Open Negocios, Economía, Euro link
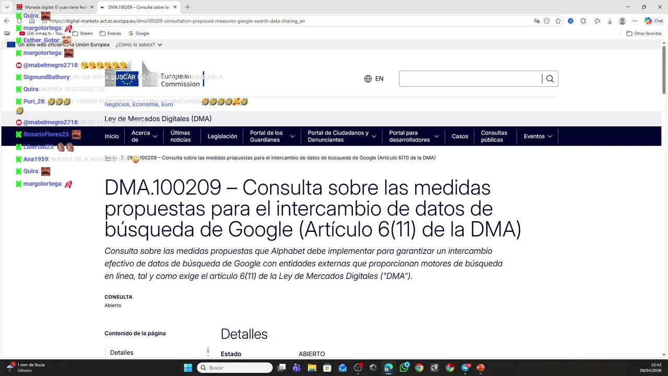The image size is (668, 376). pos(138,104)
